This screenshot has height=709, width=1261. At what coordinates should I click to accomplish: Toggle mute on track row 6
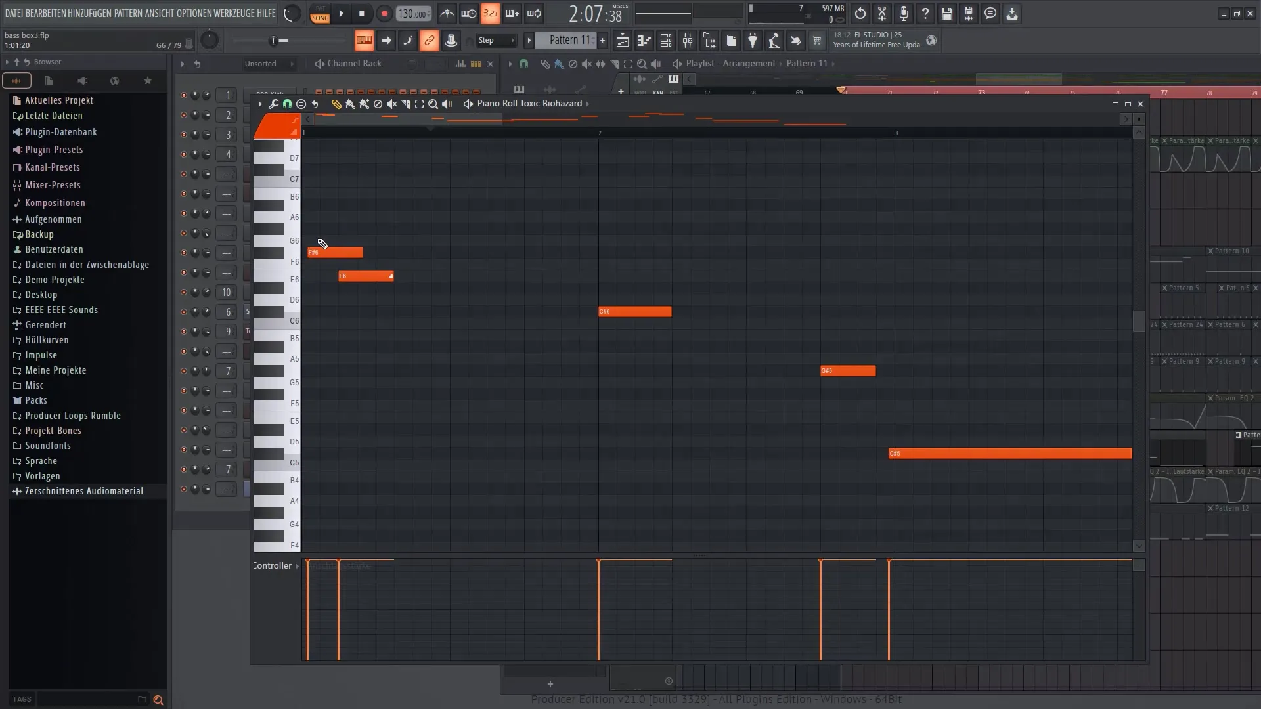[x=183, y=311]
